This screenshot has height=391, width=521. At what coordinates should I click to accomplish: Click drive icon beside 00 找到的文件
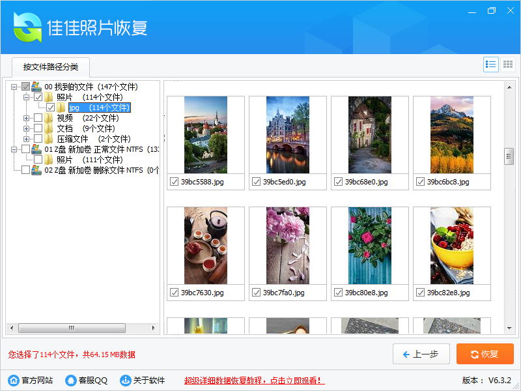tap(36, 87)
